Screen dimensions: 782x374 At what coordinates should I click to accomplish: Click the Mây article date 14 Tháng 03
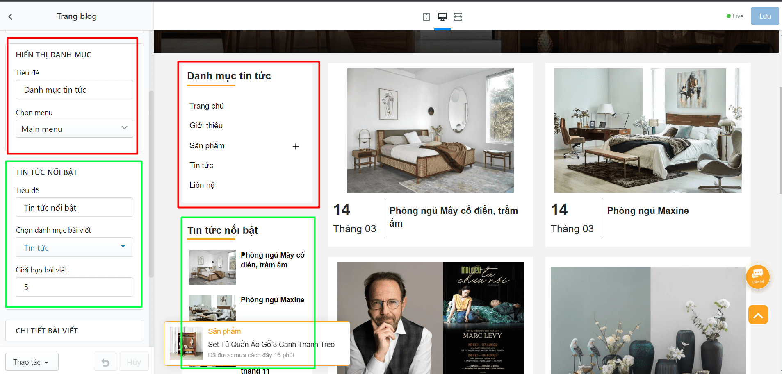(x=355, y=218)
